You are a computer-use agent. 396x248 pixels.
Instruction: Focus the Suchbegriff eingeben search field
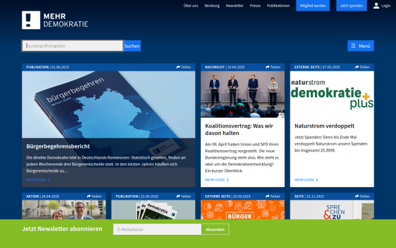tap(73, 46)
